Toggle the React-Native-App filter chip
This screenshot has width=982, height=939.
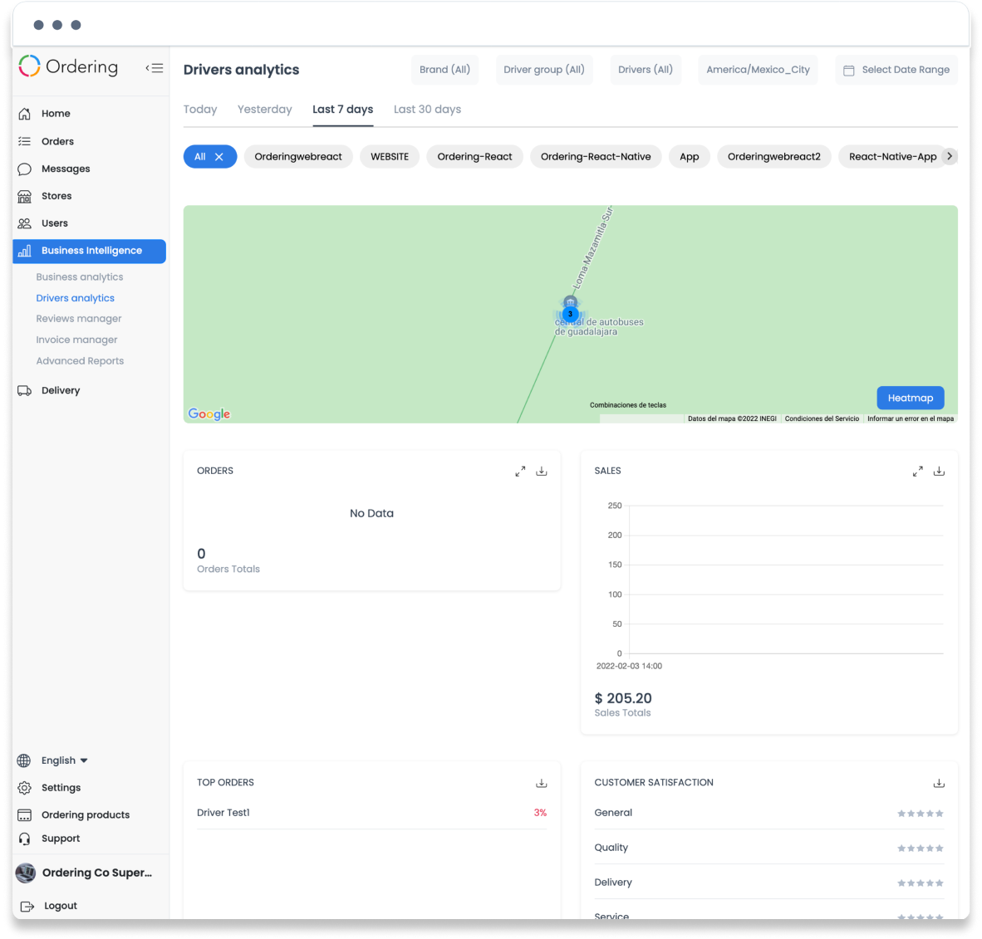[x=892, y=156]
